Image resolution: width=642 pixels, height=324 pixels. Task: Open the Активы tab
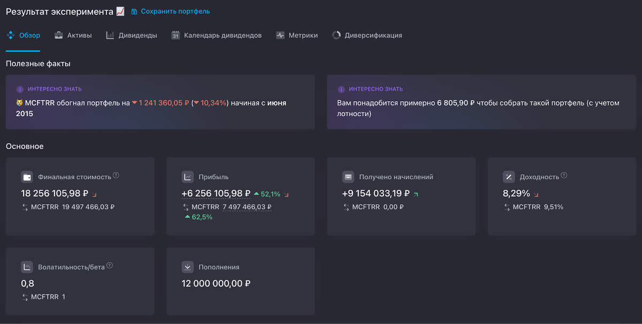tap(73, 35)
